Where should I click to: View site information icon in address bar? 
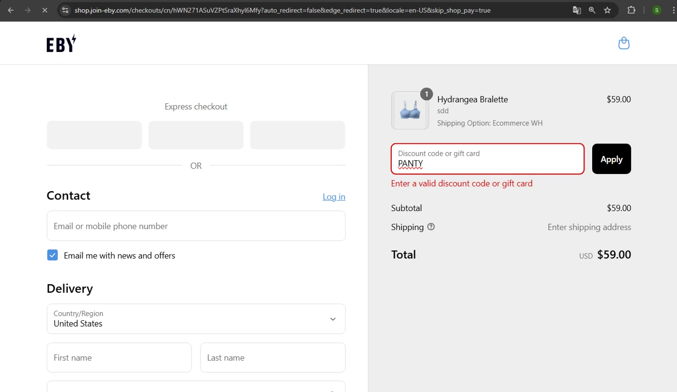coord(65,10)
